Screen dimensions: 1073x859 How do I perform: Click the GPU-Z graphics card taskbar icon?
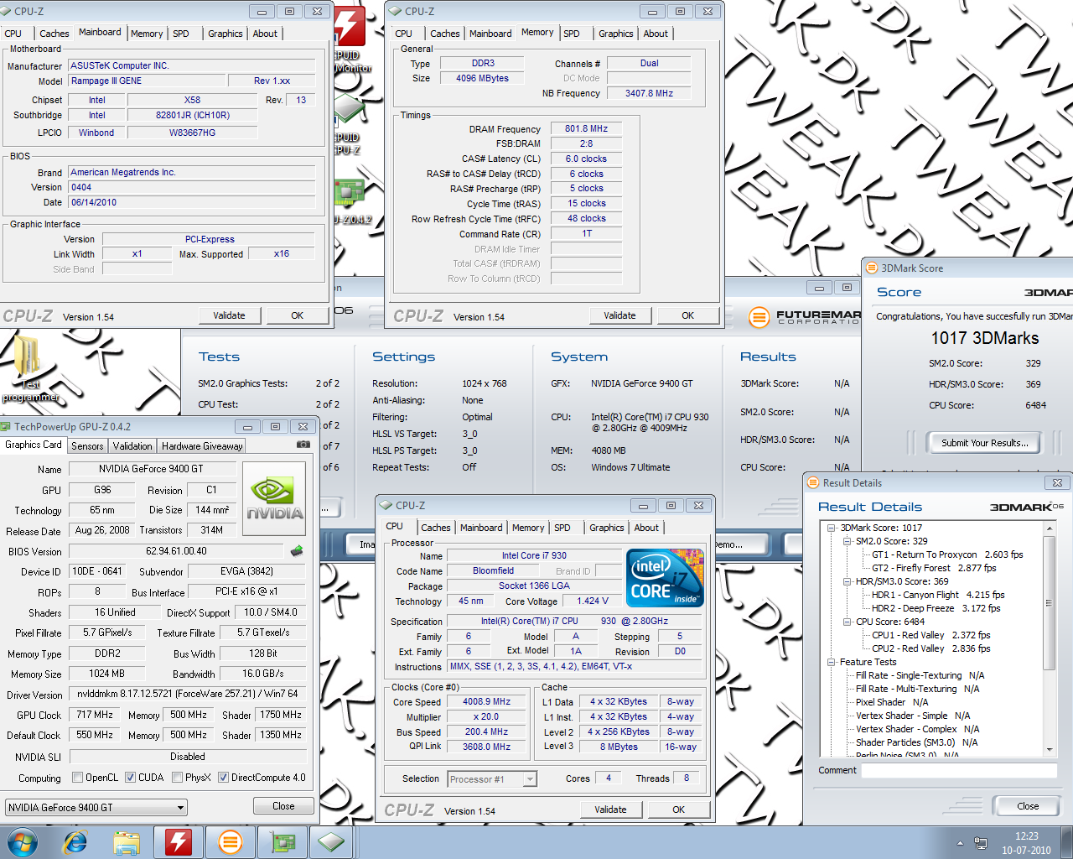click(281, 842)
